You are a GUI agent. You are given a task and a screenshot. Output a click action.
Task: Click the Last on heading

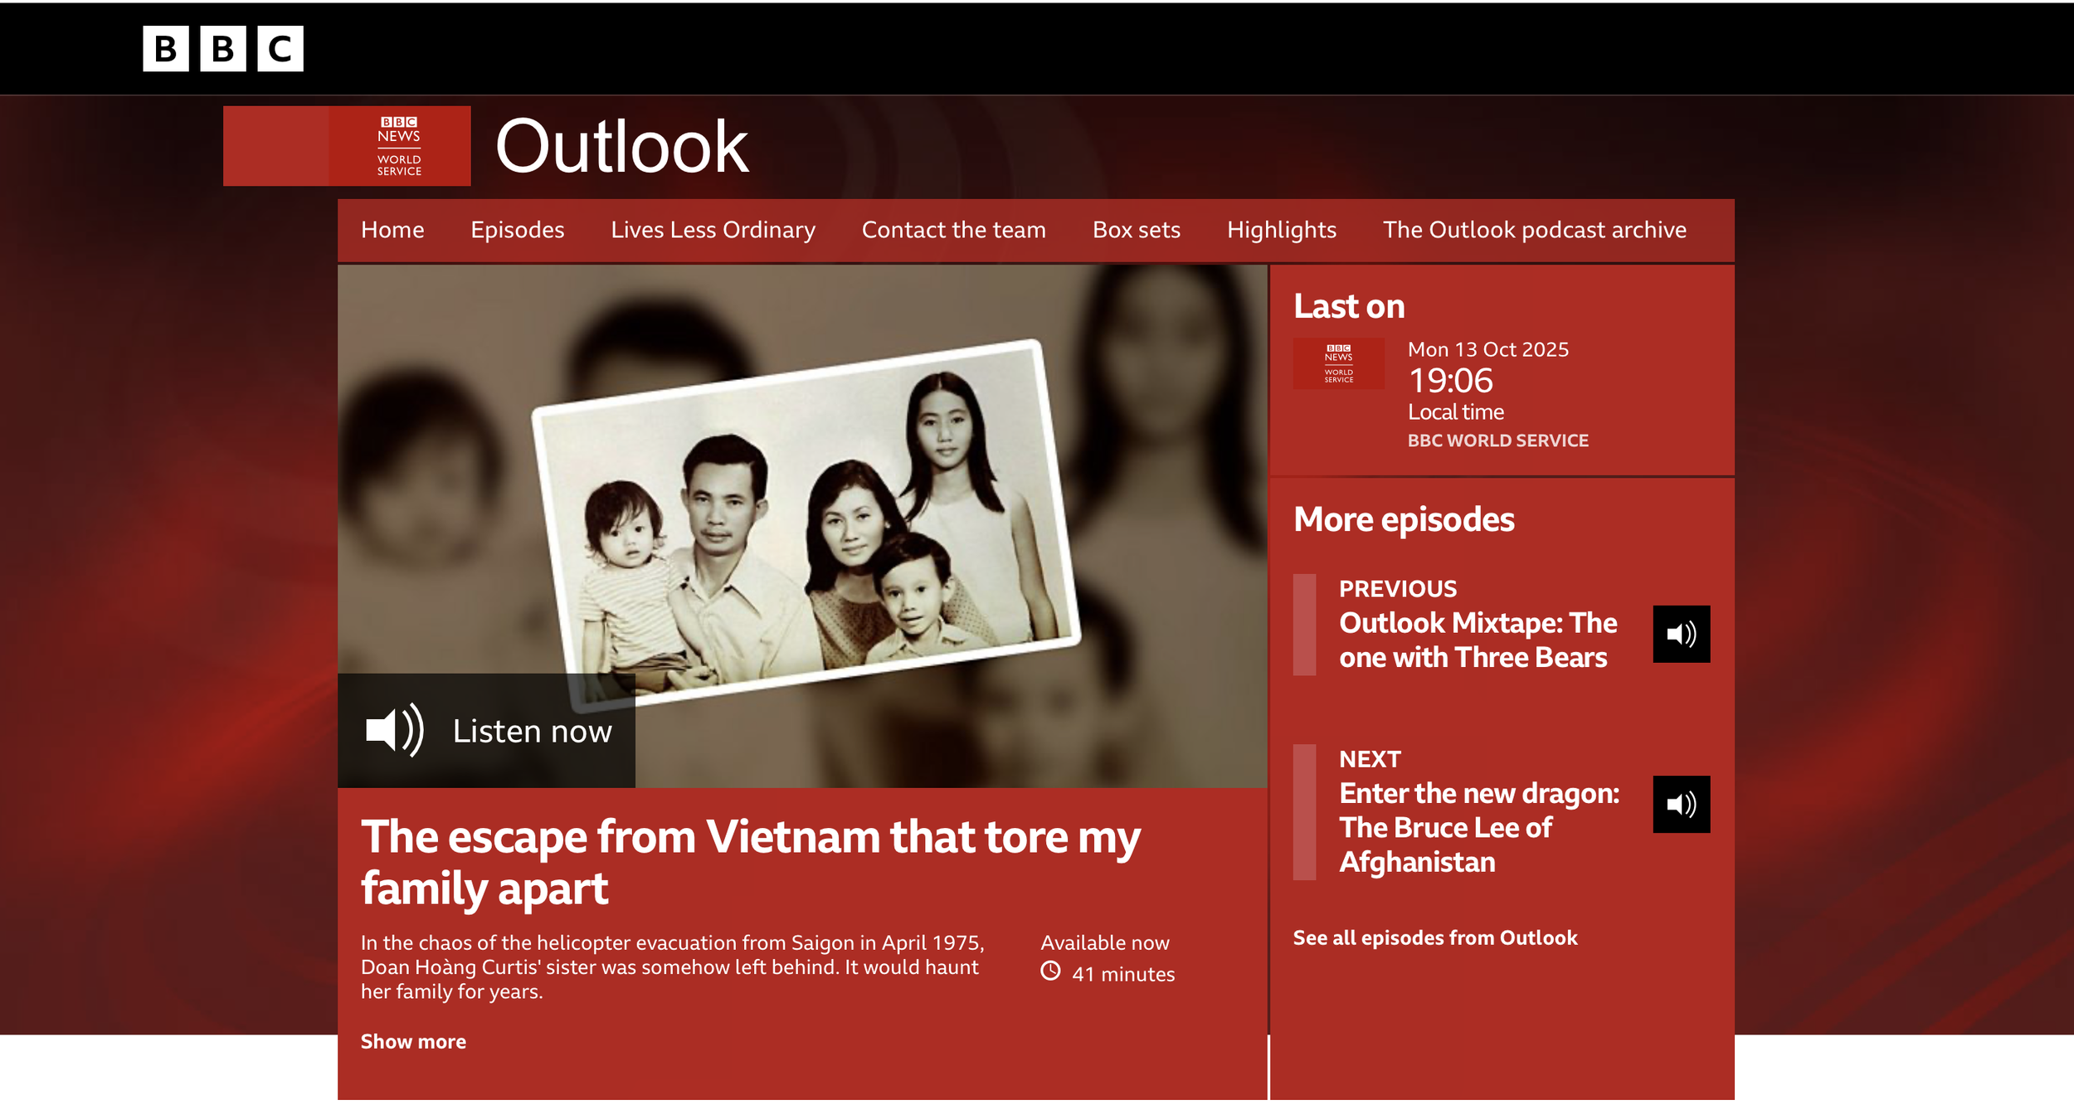1349,307
